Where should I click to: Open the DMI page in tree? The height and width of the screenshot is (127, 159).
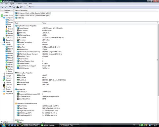point(8,24)
